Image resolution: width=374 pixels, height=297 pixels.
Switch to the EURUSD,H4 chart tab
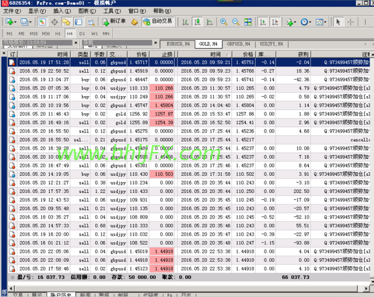[x=178, y=44]
